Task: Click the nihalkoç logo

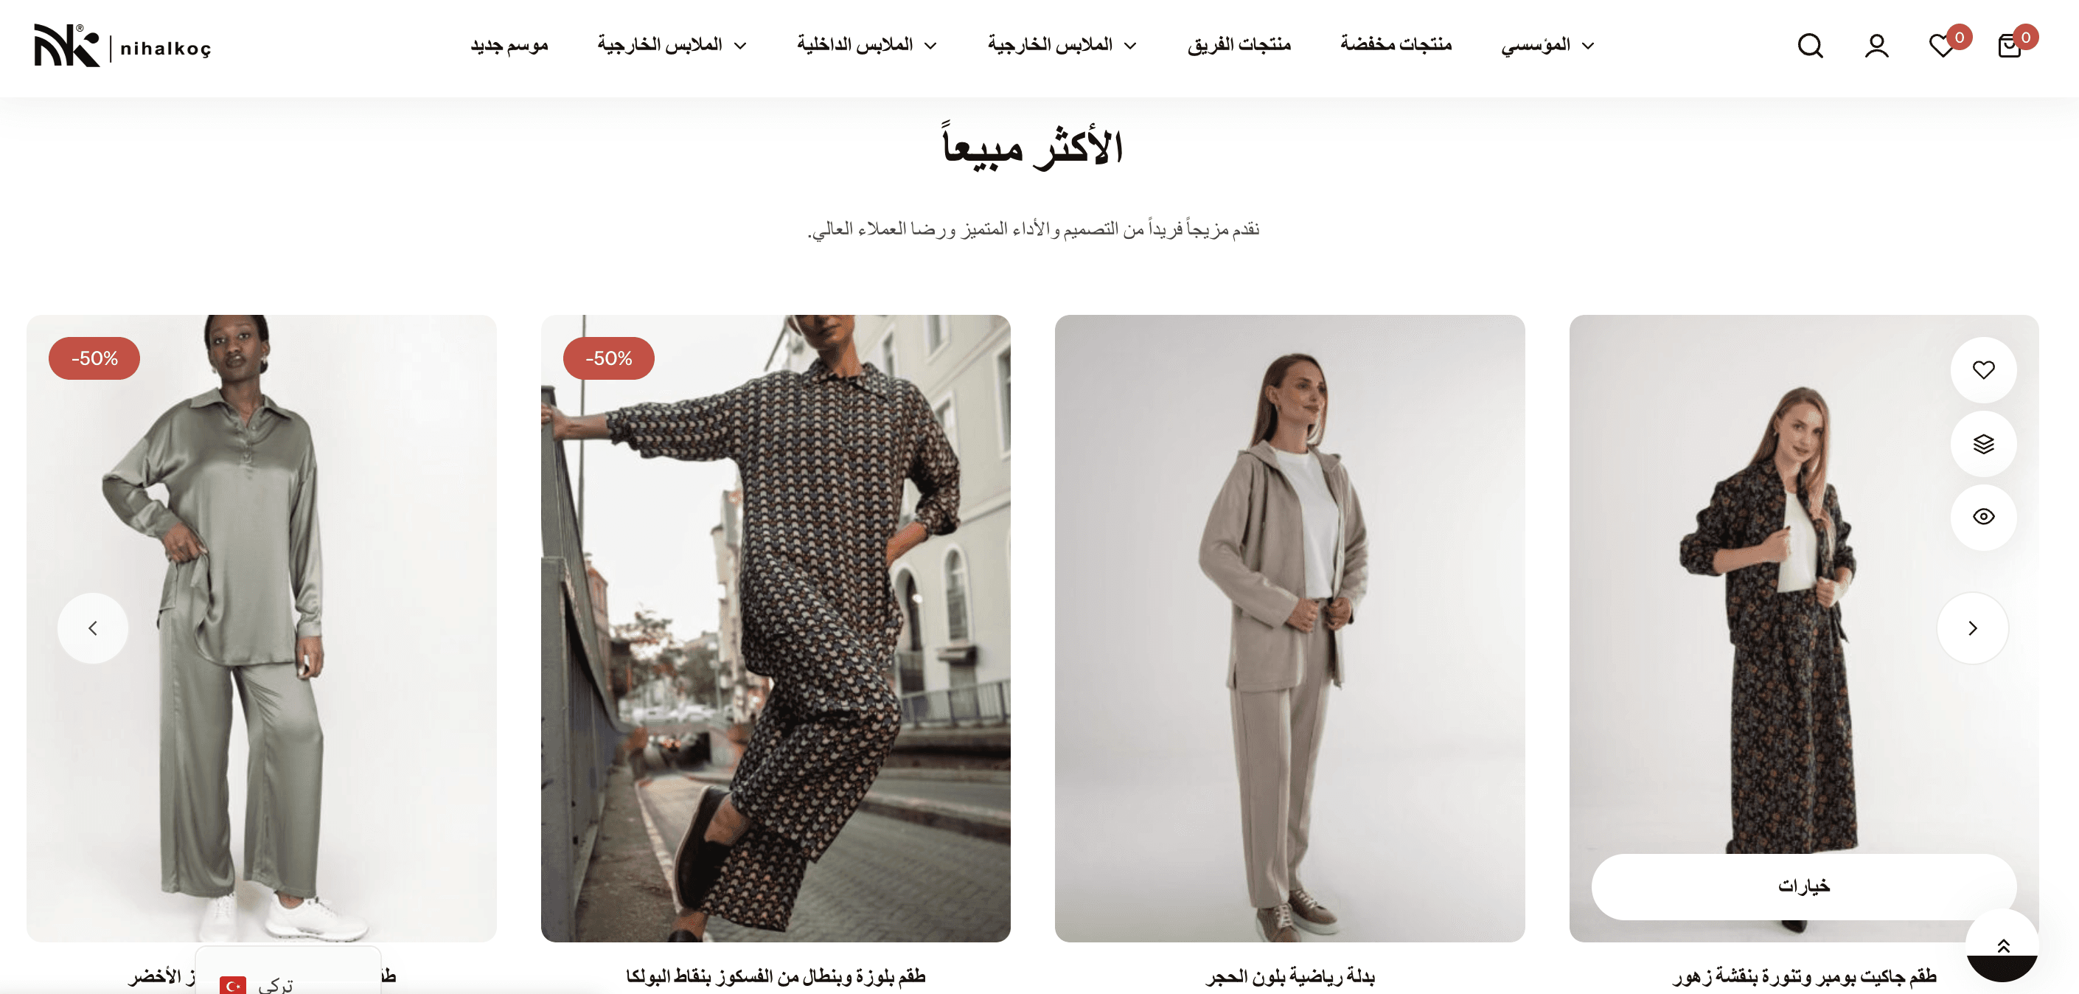Action: coord(122,46)
